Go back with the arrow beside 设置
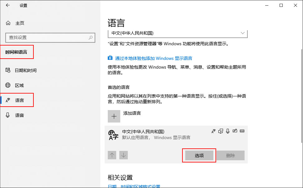This screenshot has width=303, height=188. (8, 5)
